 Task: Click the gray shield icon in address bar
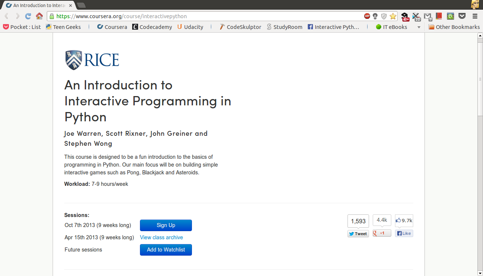click(384, 16)
